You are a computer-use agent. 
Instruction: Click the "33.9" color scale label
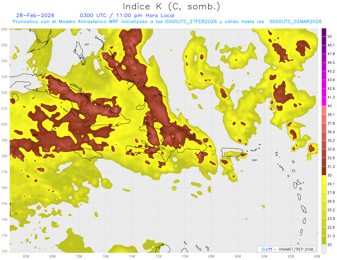coord(331,149)
